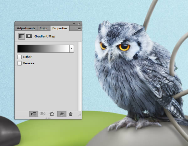Reset adjustment to defaults

pos(52,114)
